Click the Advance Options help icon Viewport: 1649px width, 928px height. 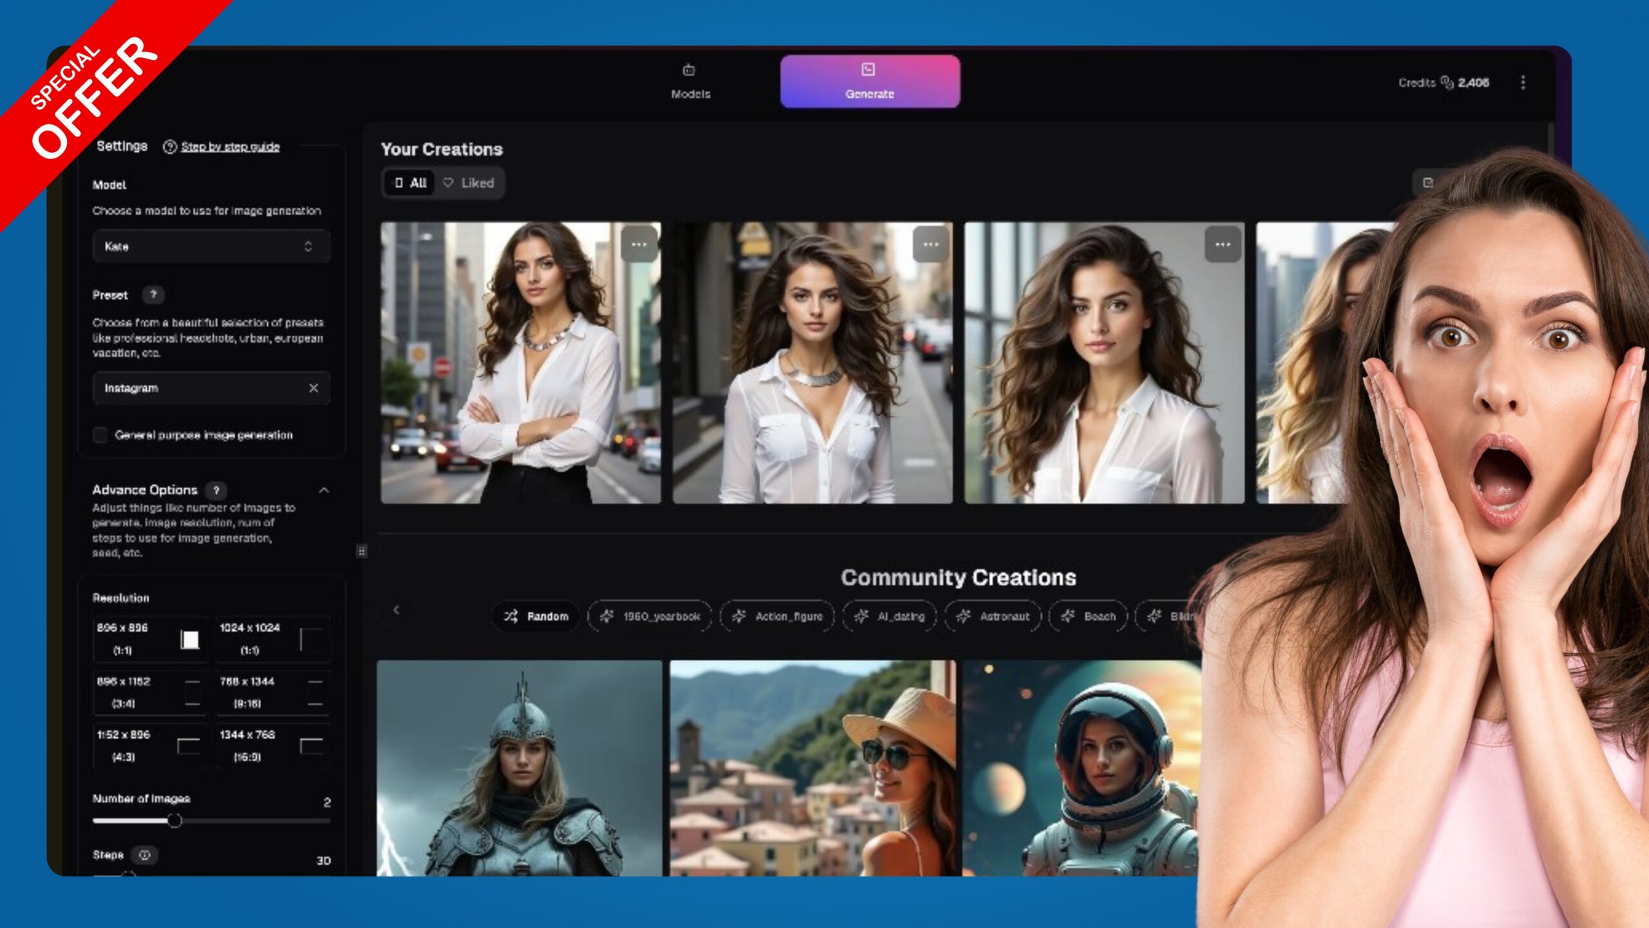click(x=216, y=490)
